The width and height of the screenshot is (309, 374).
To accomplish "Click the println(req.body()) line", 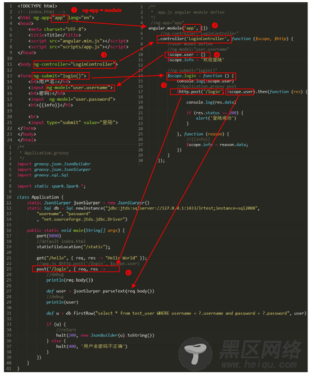I will pyautogui.click(x=70, y=280).
